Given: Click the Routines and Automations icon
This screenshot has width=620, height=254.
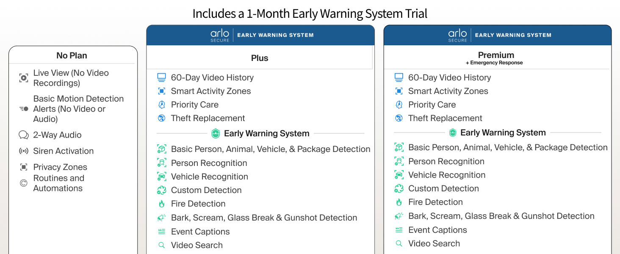Looking at the screenshot, I should point(24,183).
